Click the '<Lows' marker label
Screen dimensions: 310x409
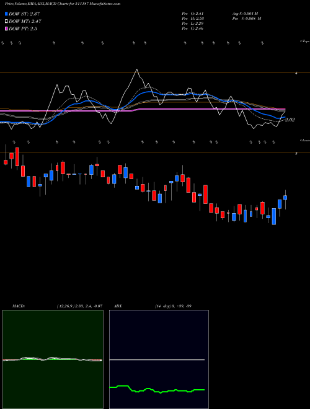[x=305, y=140]
